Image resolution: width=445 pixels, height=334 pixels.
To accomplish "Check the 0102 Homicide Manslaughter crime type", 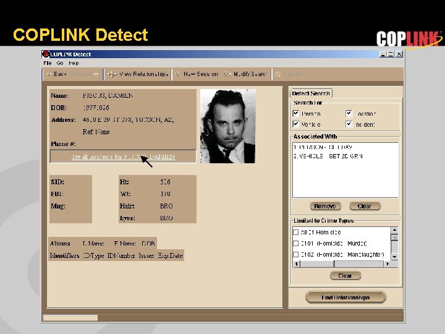I will [x=295, y=254].
